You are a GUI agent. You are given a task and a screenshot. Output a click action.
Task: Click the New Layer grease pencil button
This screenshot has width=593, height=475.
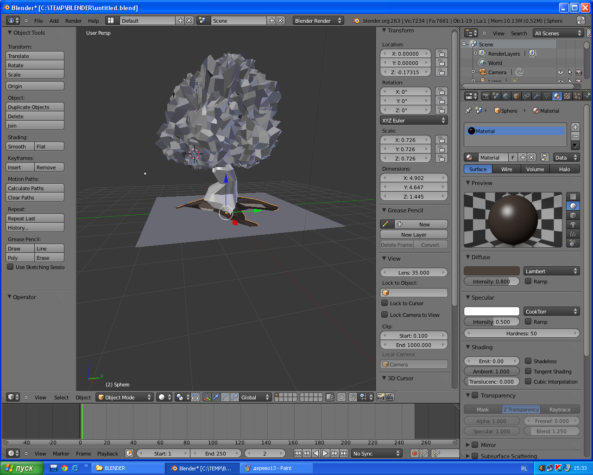pos(414,234)
